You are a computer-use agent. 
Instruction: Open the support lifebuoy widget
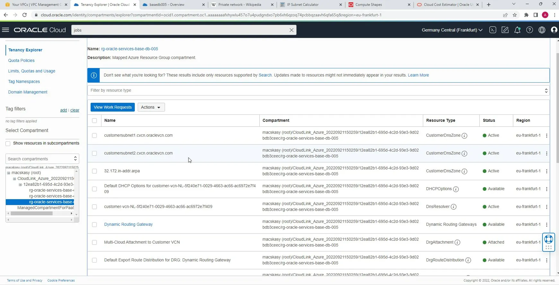548,242
